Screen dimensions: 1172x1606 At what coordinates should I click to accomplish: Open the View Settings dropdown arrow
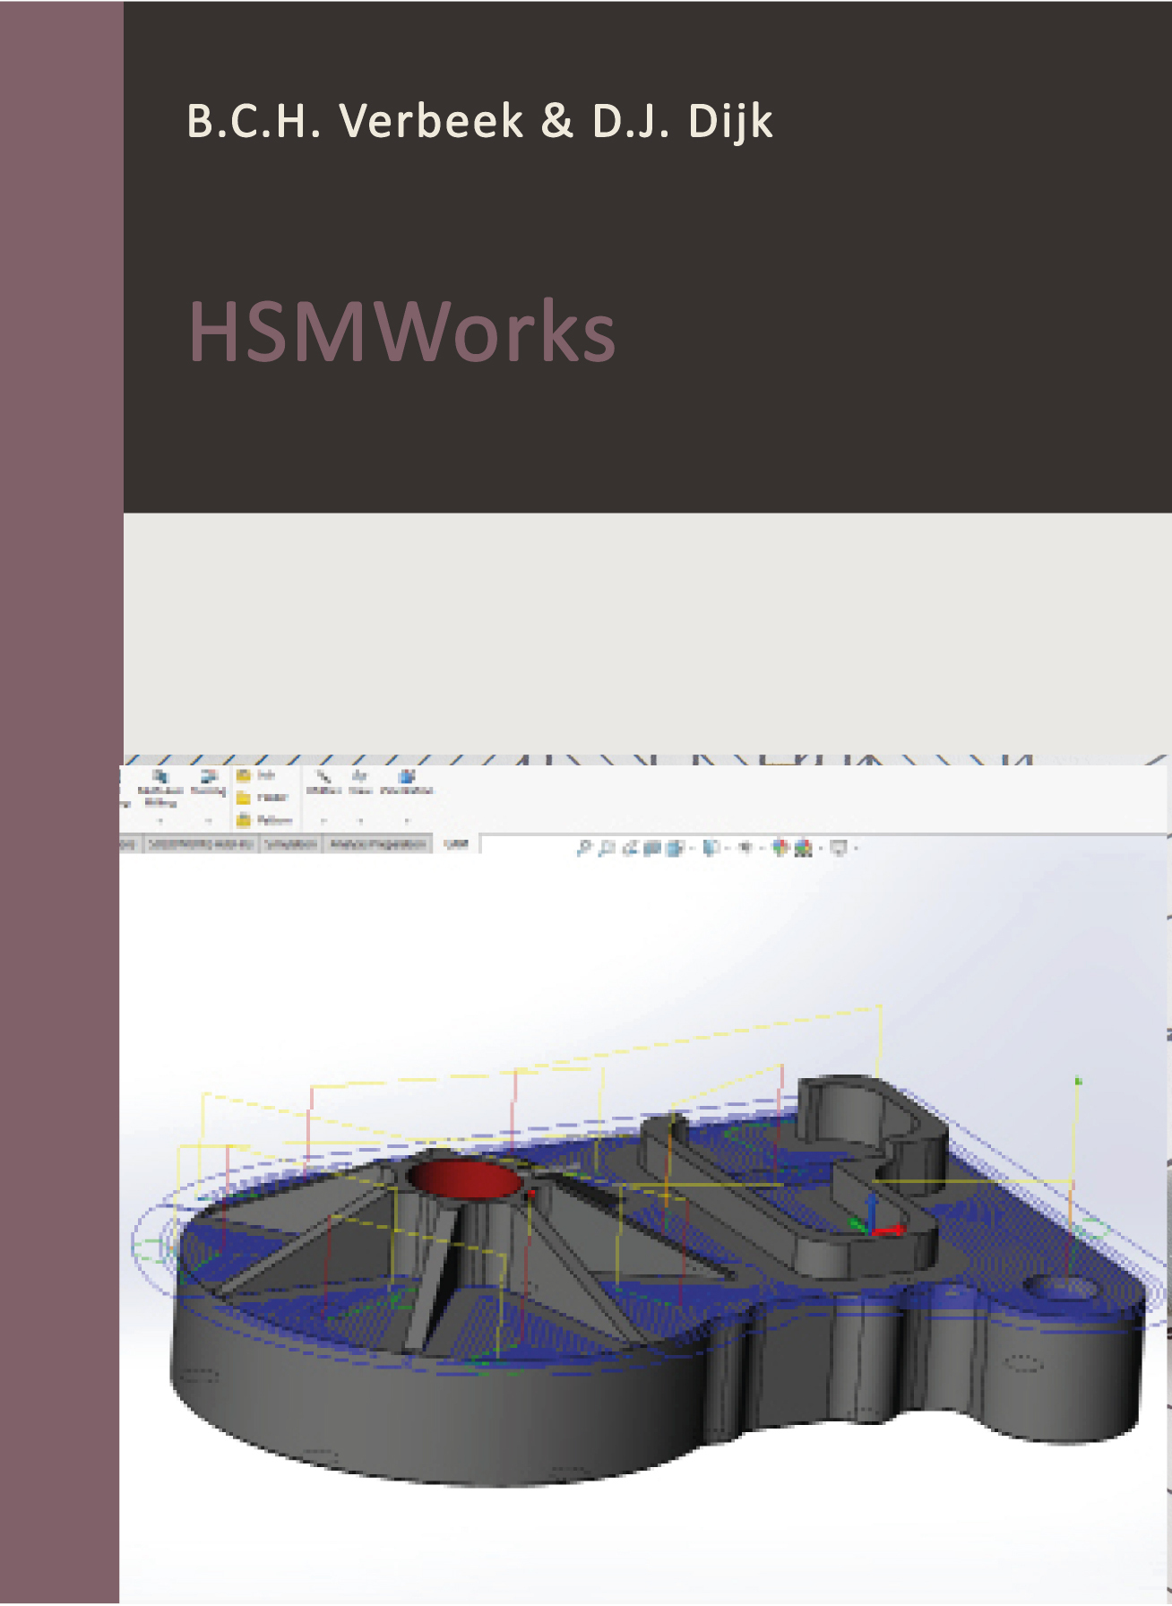tap(856, 848)
